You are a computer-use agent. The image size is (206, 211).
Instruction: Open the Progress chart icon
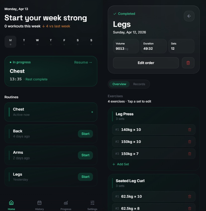point(66,203)
